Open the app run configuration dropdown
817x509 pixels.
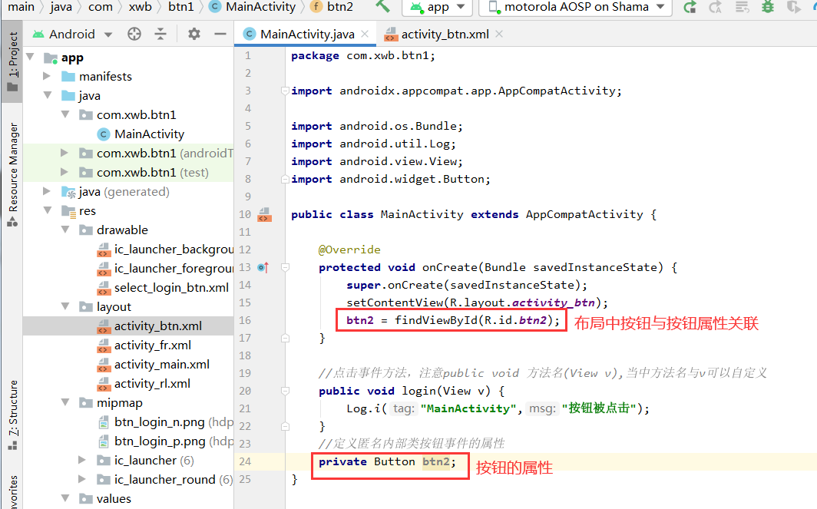437,8
